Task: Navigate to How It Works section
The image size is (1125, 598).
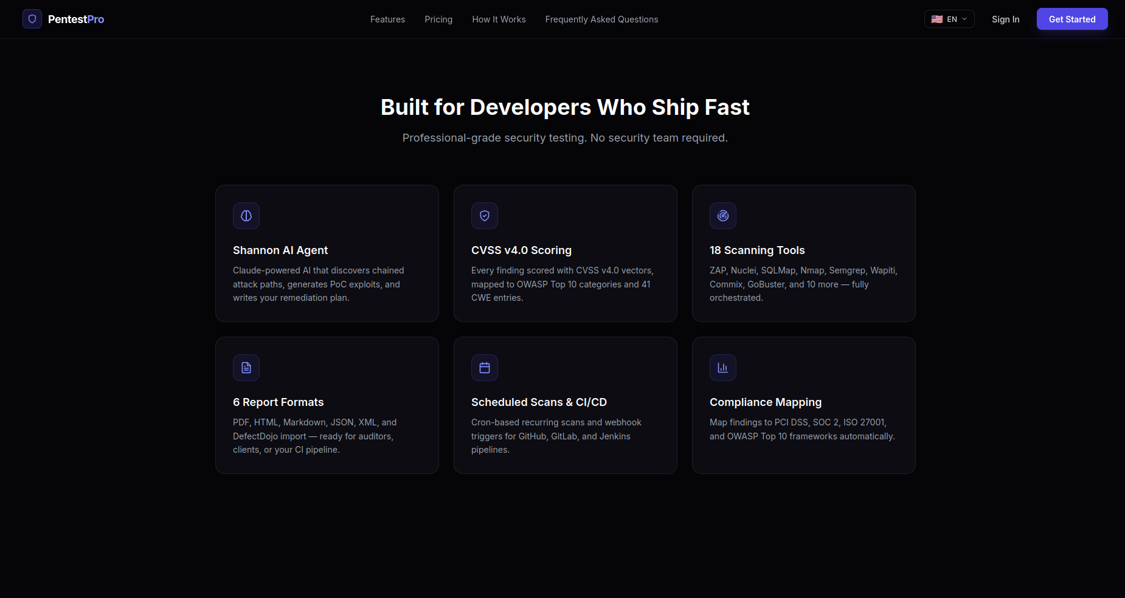Action: coord(499,19)
